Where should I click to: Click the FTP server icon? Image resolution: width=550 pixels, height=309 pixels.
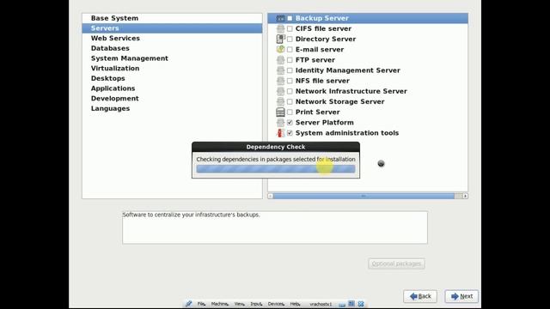tap(280, 60)
